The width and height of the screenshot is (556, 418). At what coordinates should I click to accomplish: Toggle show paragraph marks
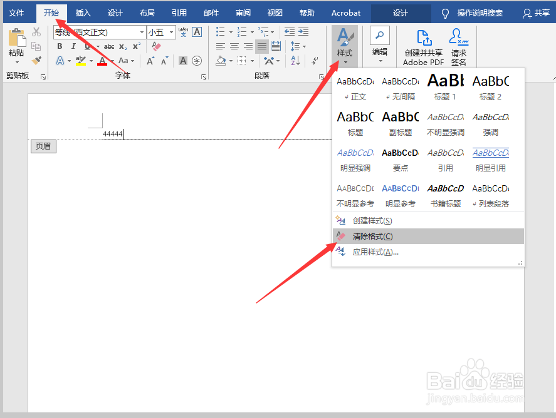click(315, 61)
